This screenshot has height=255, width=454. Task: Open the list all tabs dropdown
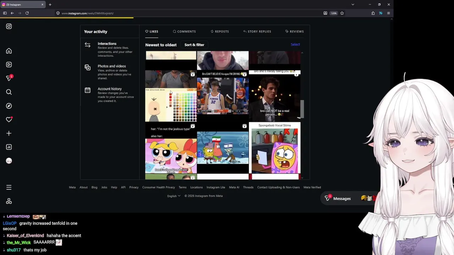(x=353, y=5)
